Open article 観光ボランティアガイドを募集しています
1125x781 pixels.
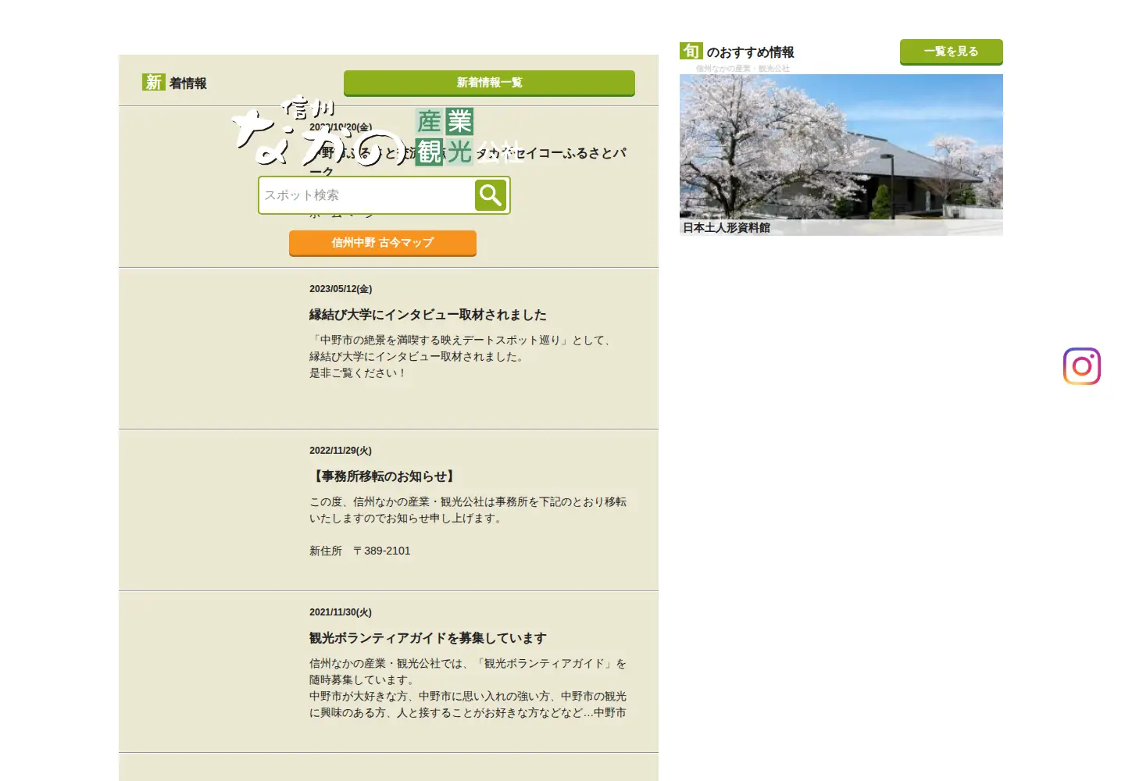[428, 638]
